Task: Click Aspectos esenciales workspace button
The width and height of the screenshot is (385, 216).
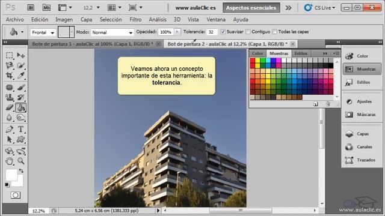Action: tap(251, 8)
